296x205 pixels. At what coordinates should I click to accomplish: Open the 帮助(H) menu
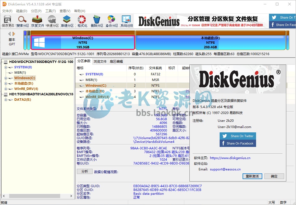pos(80,11)
